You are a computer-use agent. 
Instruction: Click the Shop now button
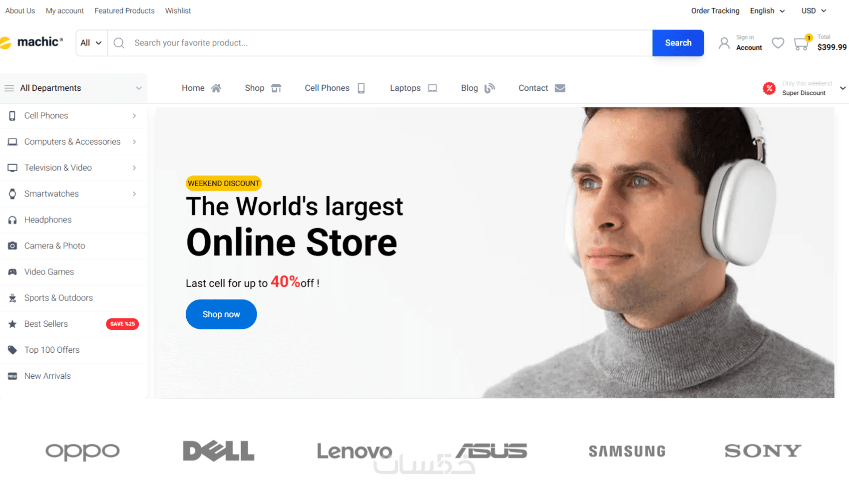(221, 314)
